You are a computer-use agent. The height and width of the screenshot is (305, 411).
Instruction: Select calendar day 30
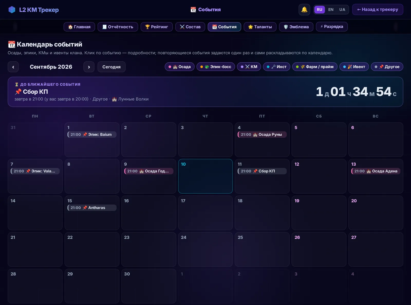coord(149,286)
